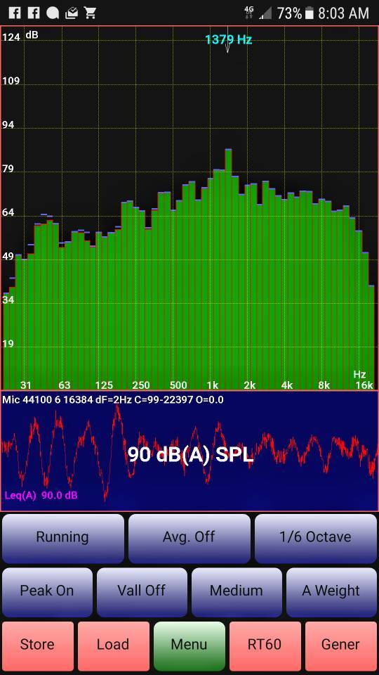Toggle the Avg. Off averaging button

(189, 538)
